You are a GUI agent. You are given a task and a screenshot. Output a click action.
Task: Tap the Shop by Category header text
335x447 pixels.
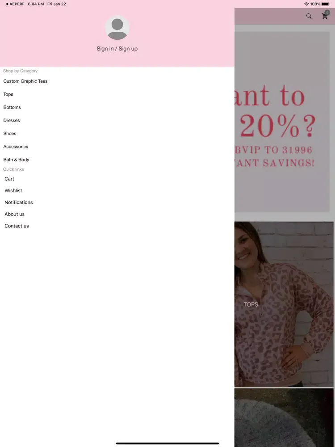(x=20, y=71)
